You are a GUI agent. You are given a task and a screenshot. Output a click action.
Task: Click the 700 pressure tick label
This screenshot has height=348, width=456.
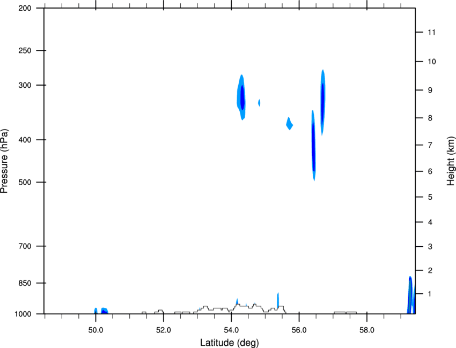[25, 246]
